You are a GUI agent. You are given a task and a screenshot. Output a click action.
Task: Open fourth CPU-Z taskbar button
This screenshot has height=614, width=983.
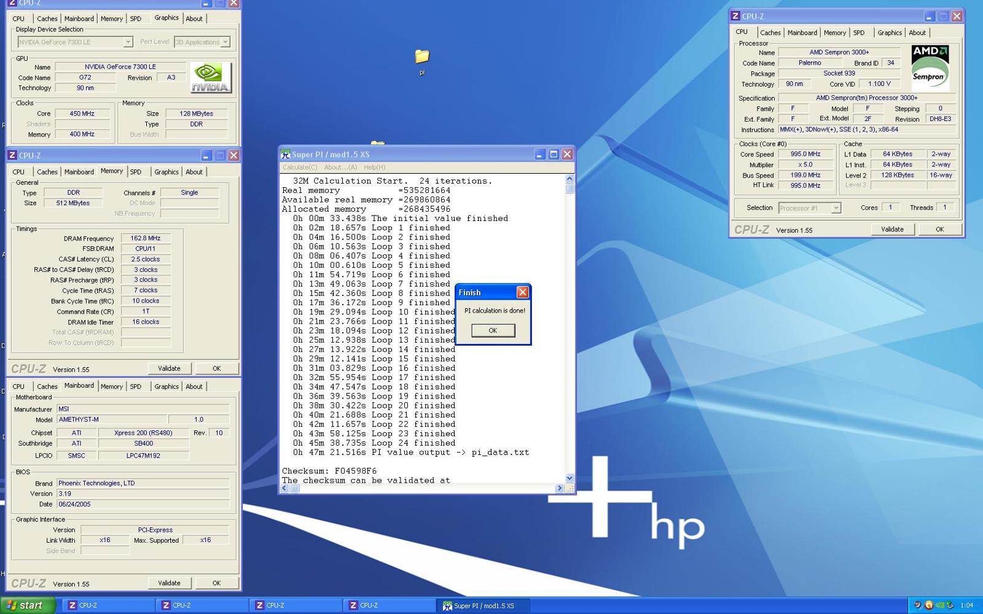pyautogui.click(x=390, y=605)
